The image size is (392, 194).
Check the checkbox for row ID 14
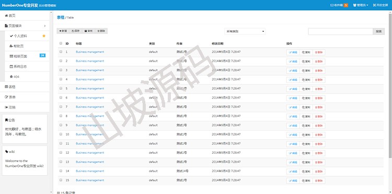(61, 171)
